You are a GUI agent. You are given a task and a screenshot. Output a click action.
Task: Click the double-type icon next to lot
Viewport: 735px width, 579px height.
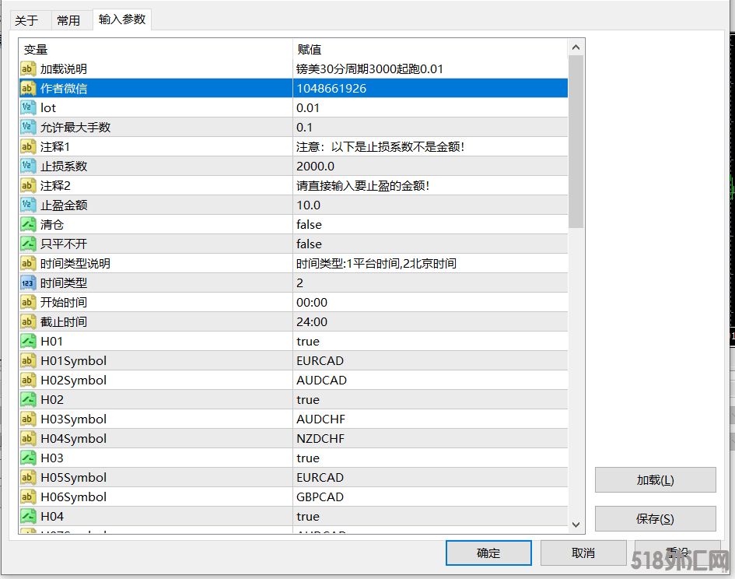pyautogui.click(x=28, y=108)
